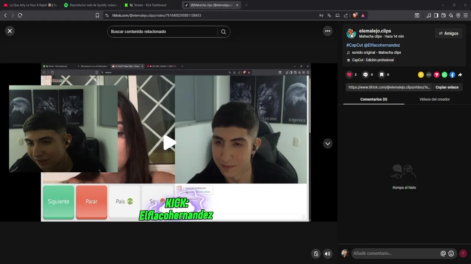Screen dimensions: 471x264
Task: Open Brave Rewards triangle icon
Action: tap(363, 15)
